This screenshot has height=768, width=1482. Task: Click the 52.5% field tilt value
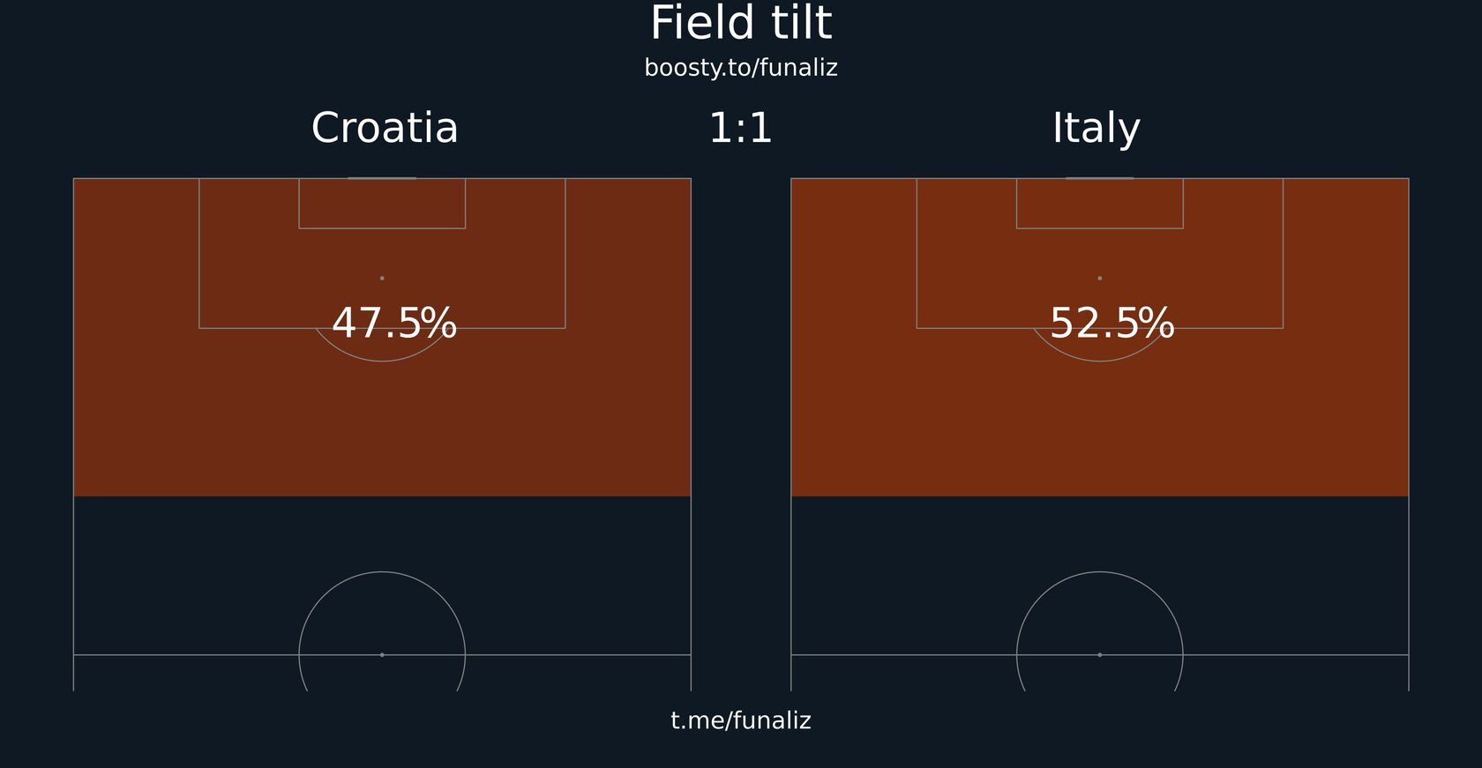[1112, 324]
